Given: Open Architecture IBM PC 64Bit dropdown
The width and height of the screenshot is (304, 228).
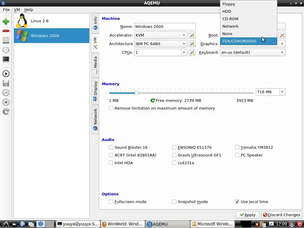Looking at the screenshot, I should coord(161,44).
